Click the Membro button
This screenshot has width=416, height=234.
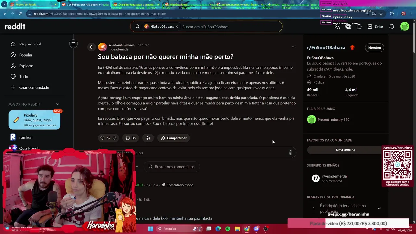[x=374, y=48]
